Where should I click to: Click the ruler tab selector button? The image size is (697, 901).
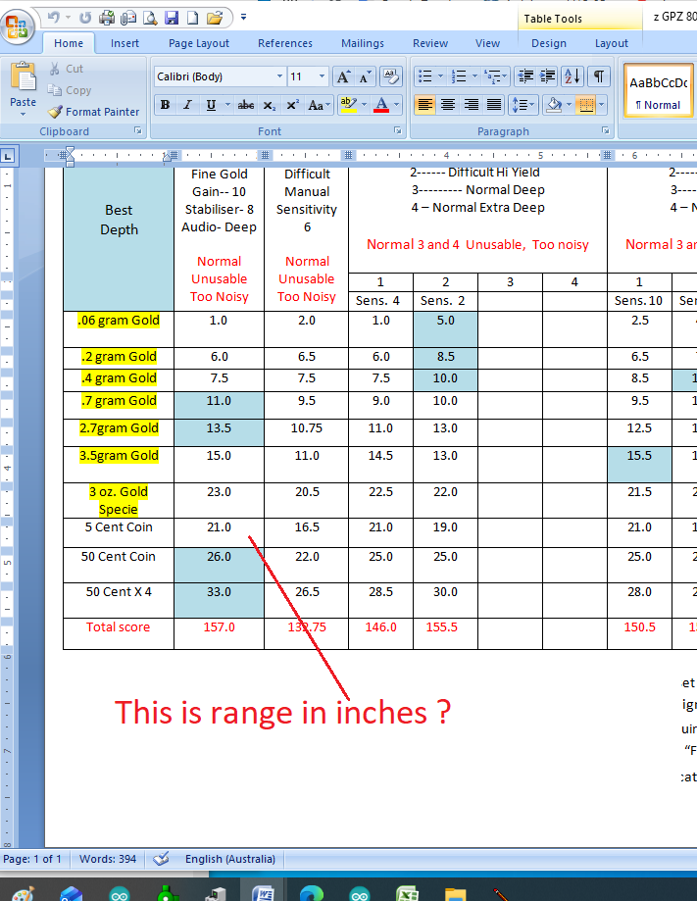click(8, 156)
